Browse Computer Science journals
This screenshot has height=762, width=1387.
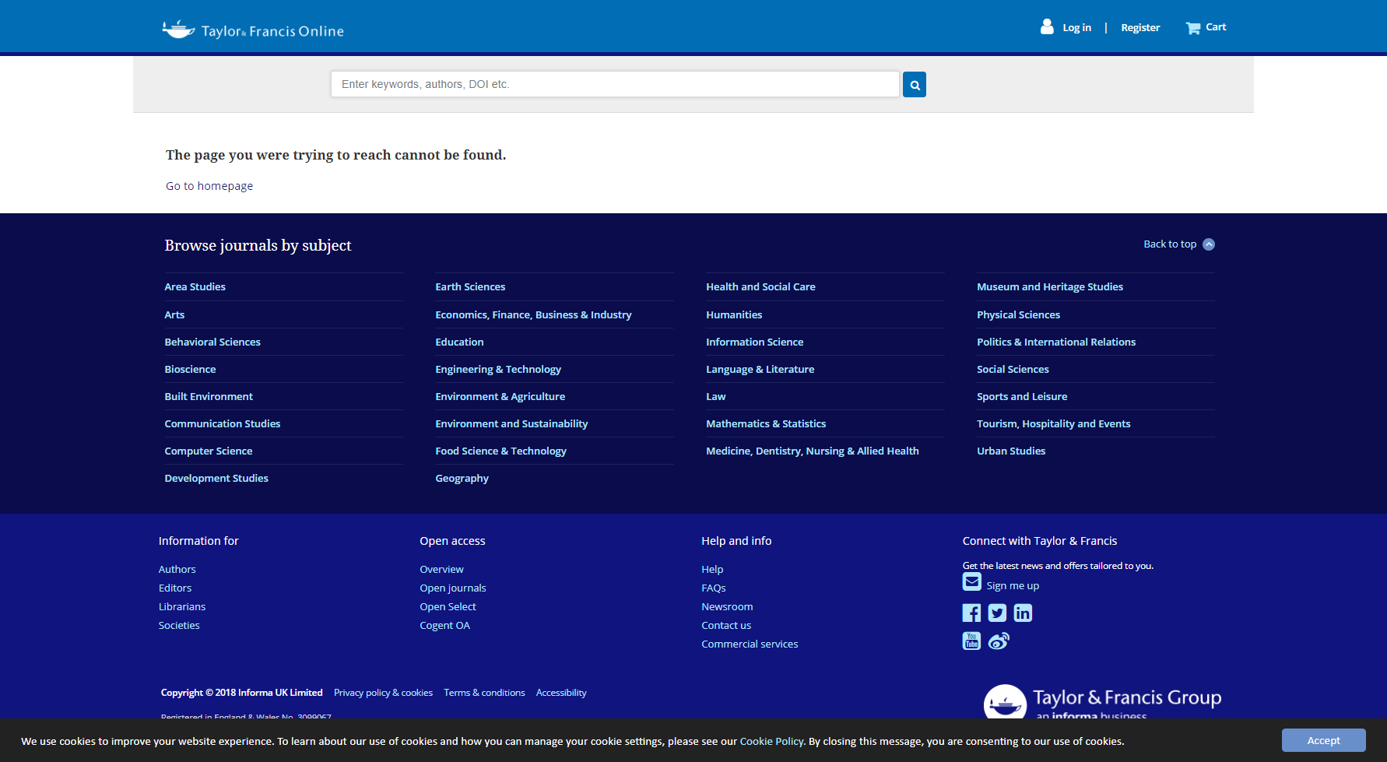[209, 451]
